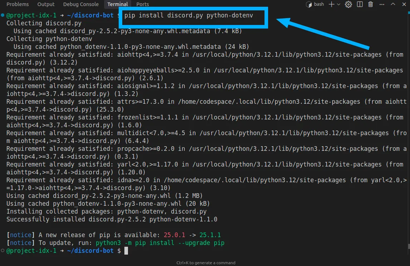Switch to the Problems tab
The image size is (410, 266).
pos(18,4)
